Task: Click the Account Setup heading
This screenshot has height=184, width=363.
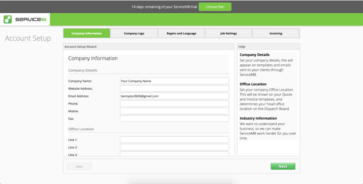Action: coord(28,38)
